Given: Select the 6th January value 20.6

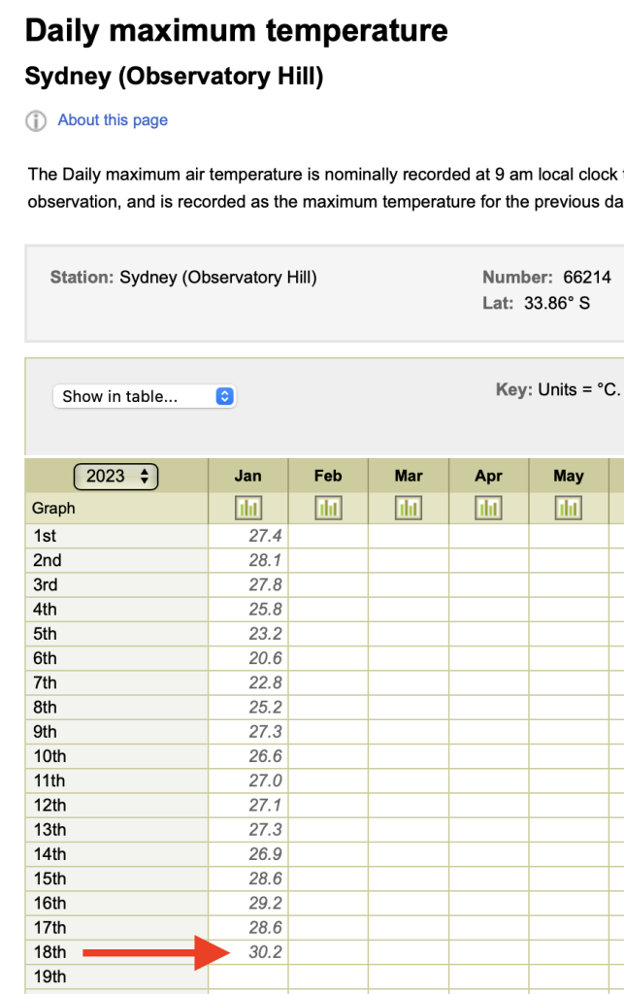Looking at the screenshot, I should point(265,658).
